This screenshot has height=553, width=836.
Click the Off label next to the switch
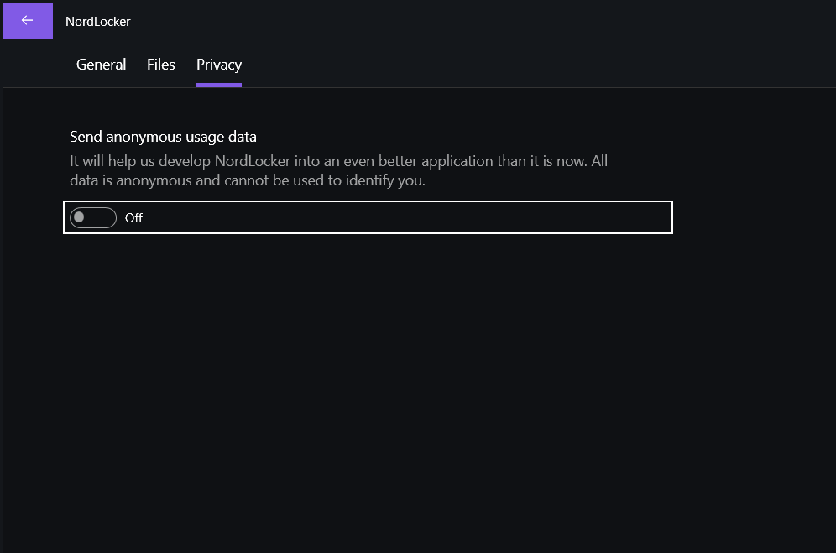tap(134, 217)
